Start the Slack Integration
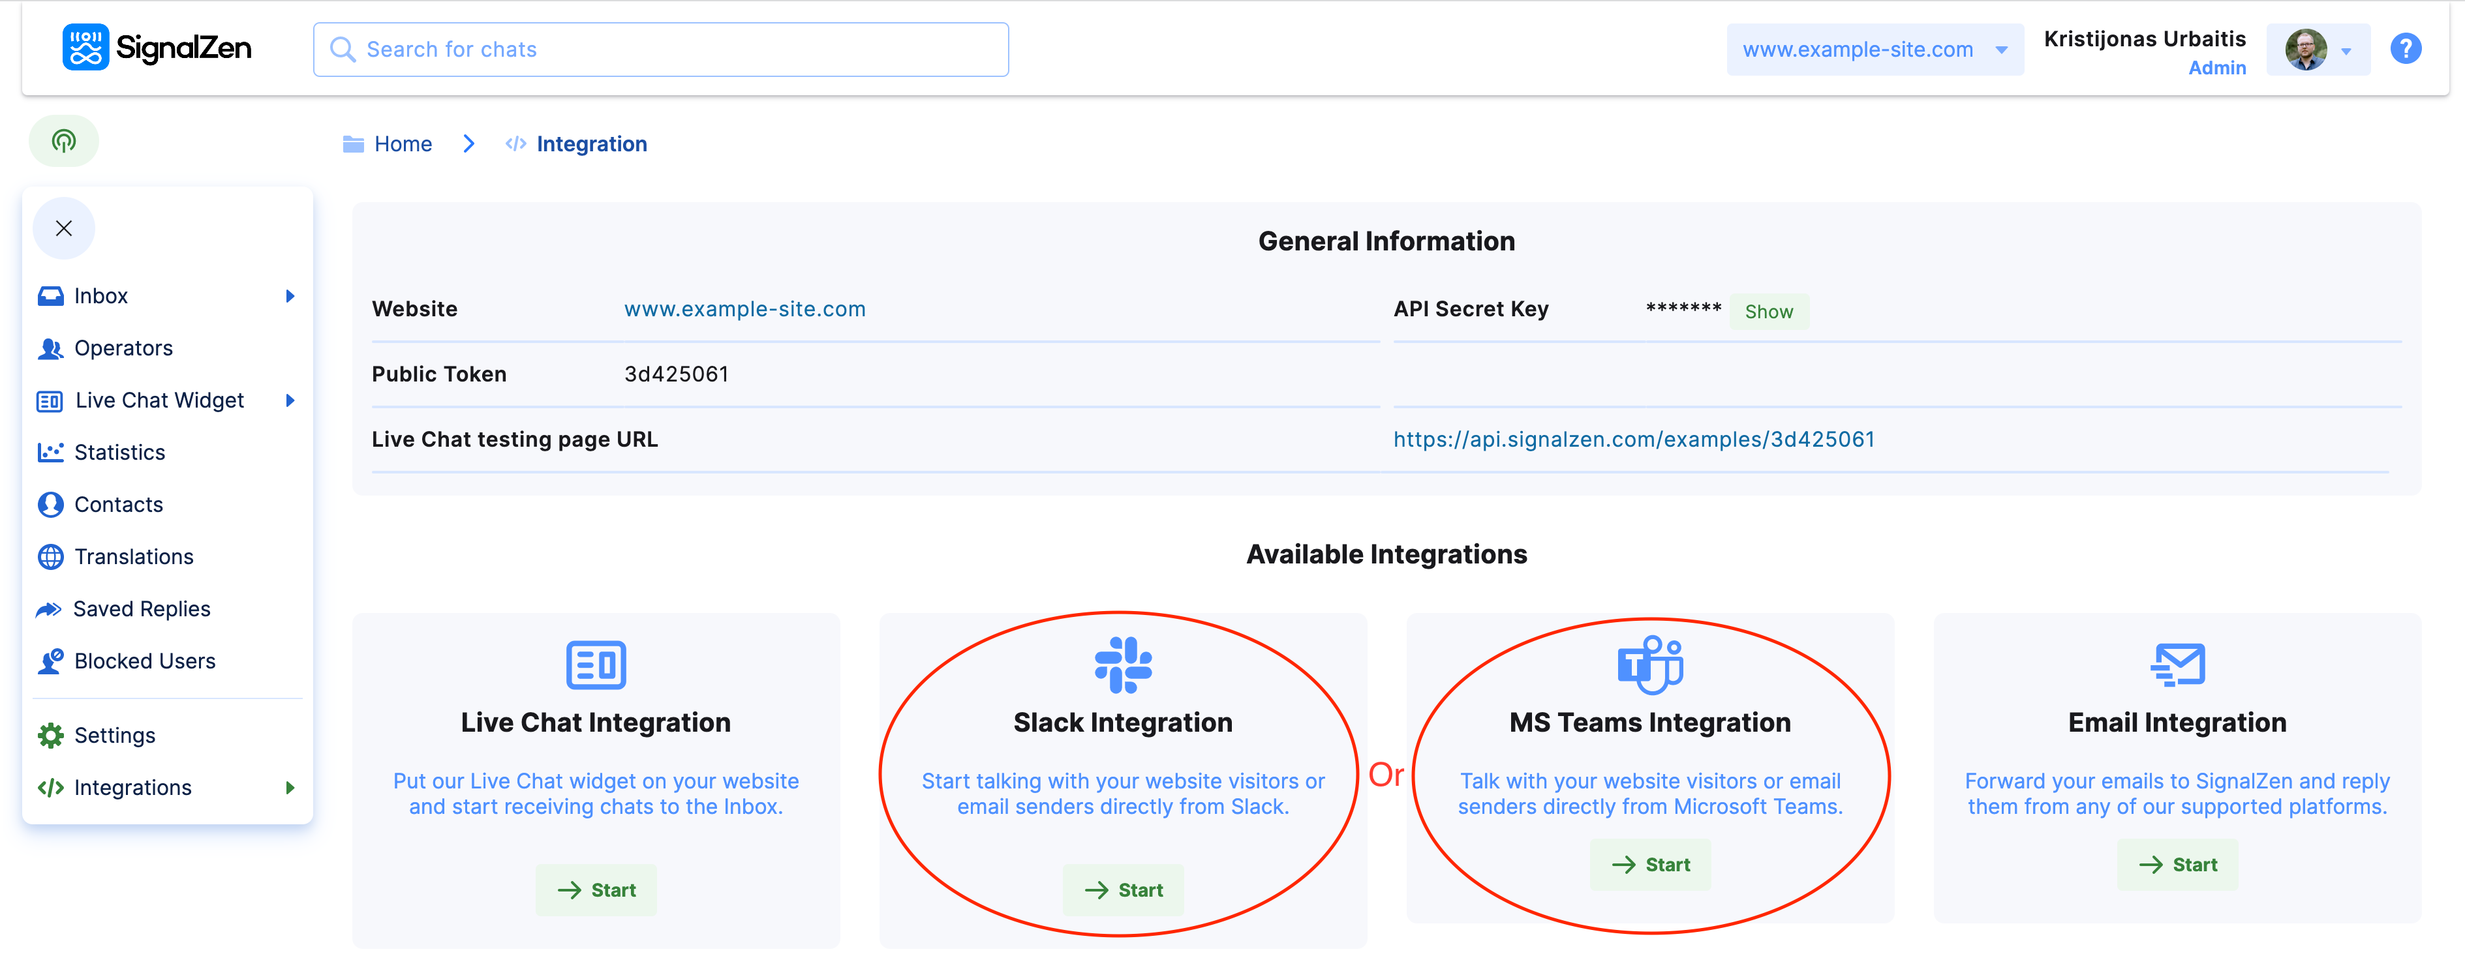 (x=1122, y=890)
